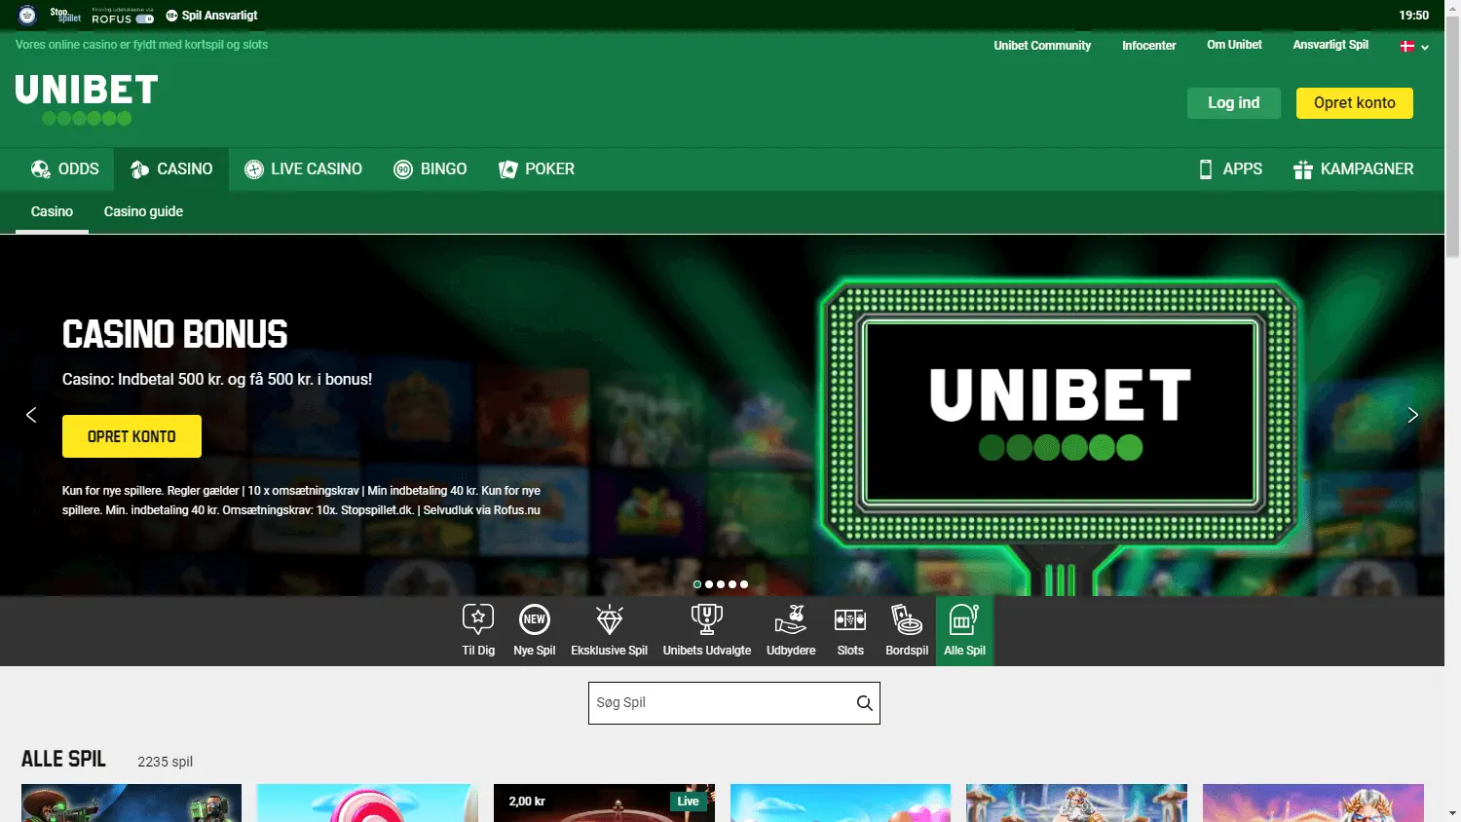Select Alle Spil category icon
This screenshot has height=822, width=1461.
(x=964, y=630)
